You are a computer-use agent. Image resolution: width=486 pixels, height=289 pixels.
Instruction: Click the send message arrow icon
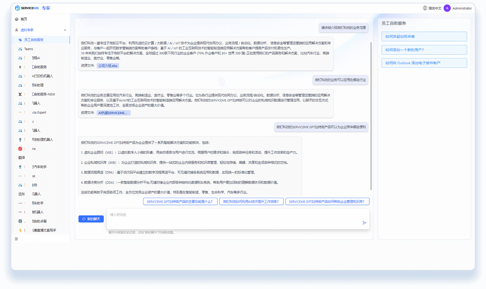364,223
